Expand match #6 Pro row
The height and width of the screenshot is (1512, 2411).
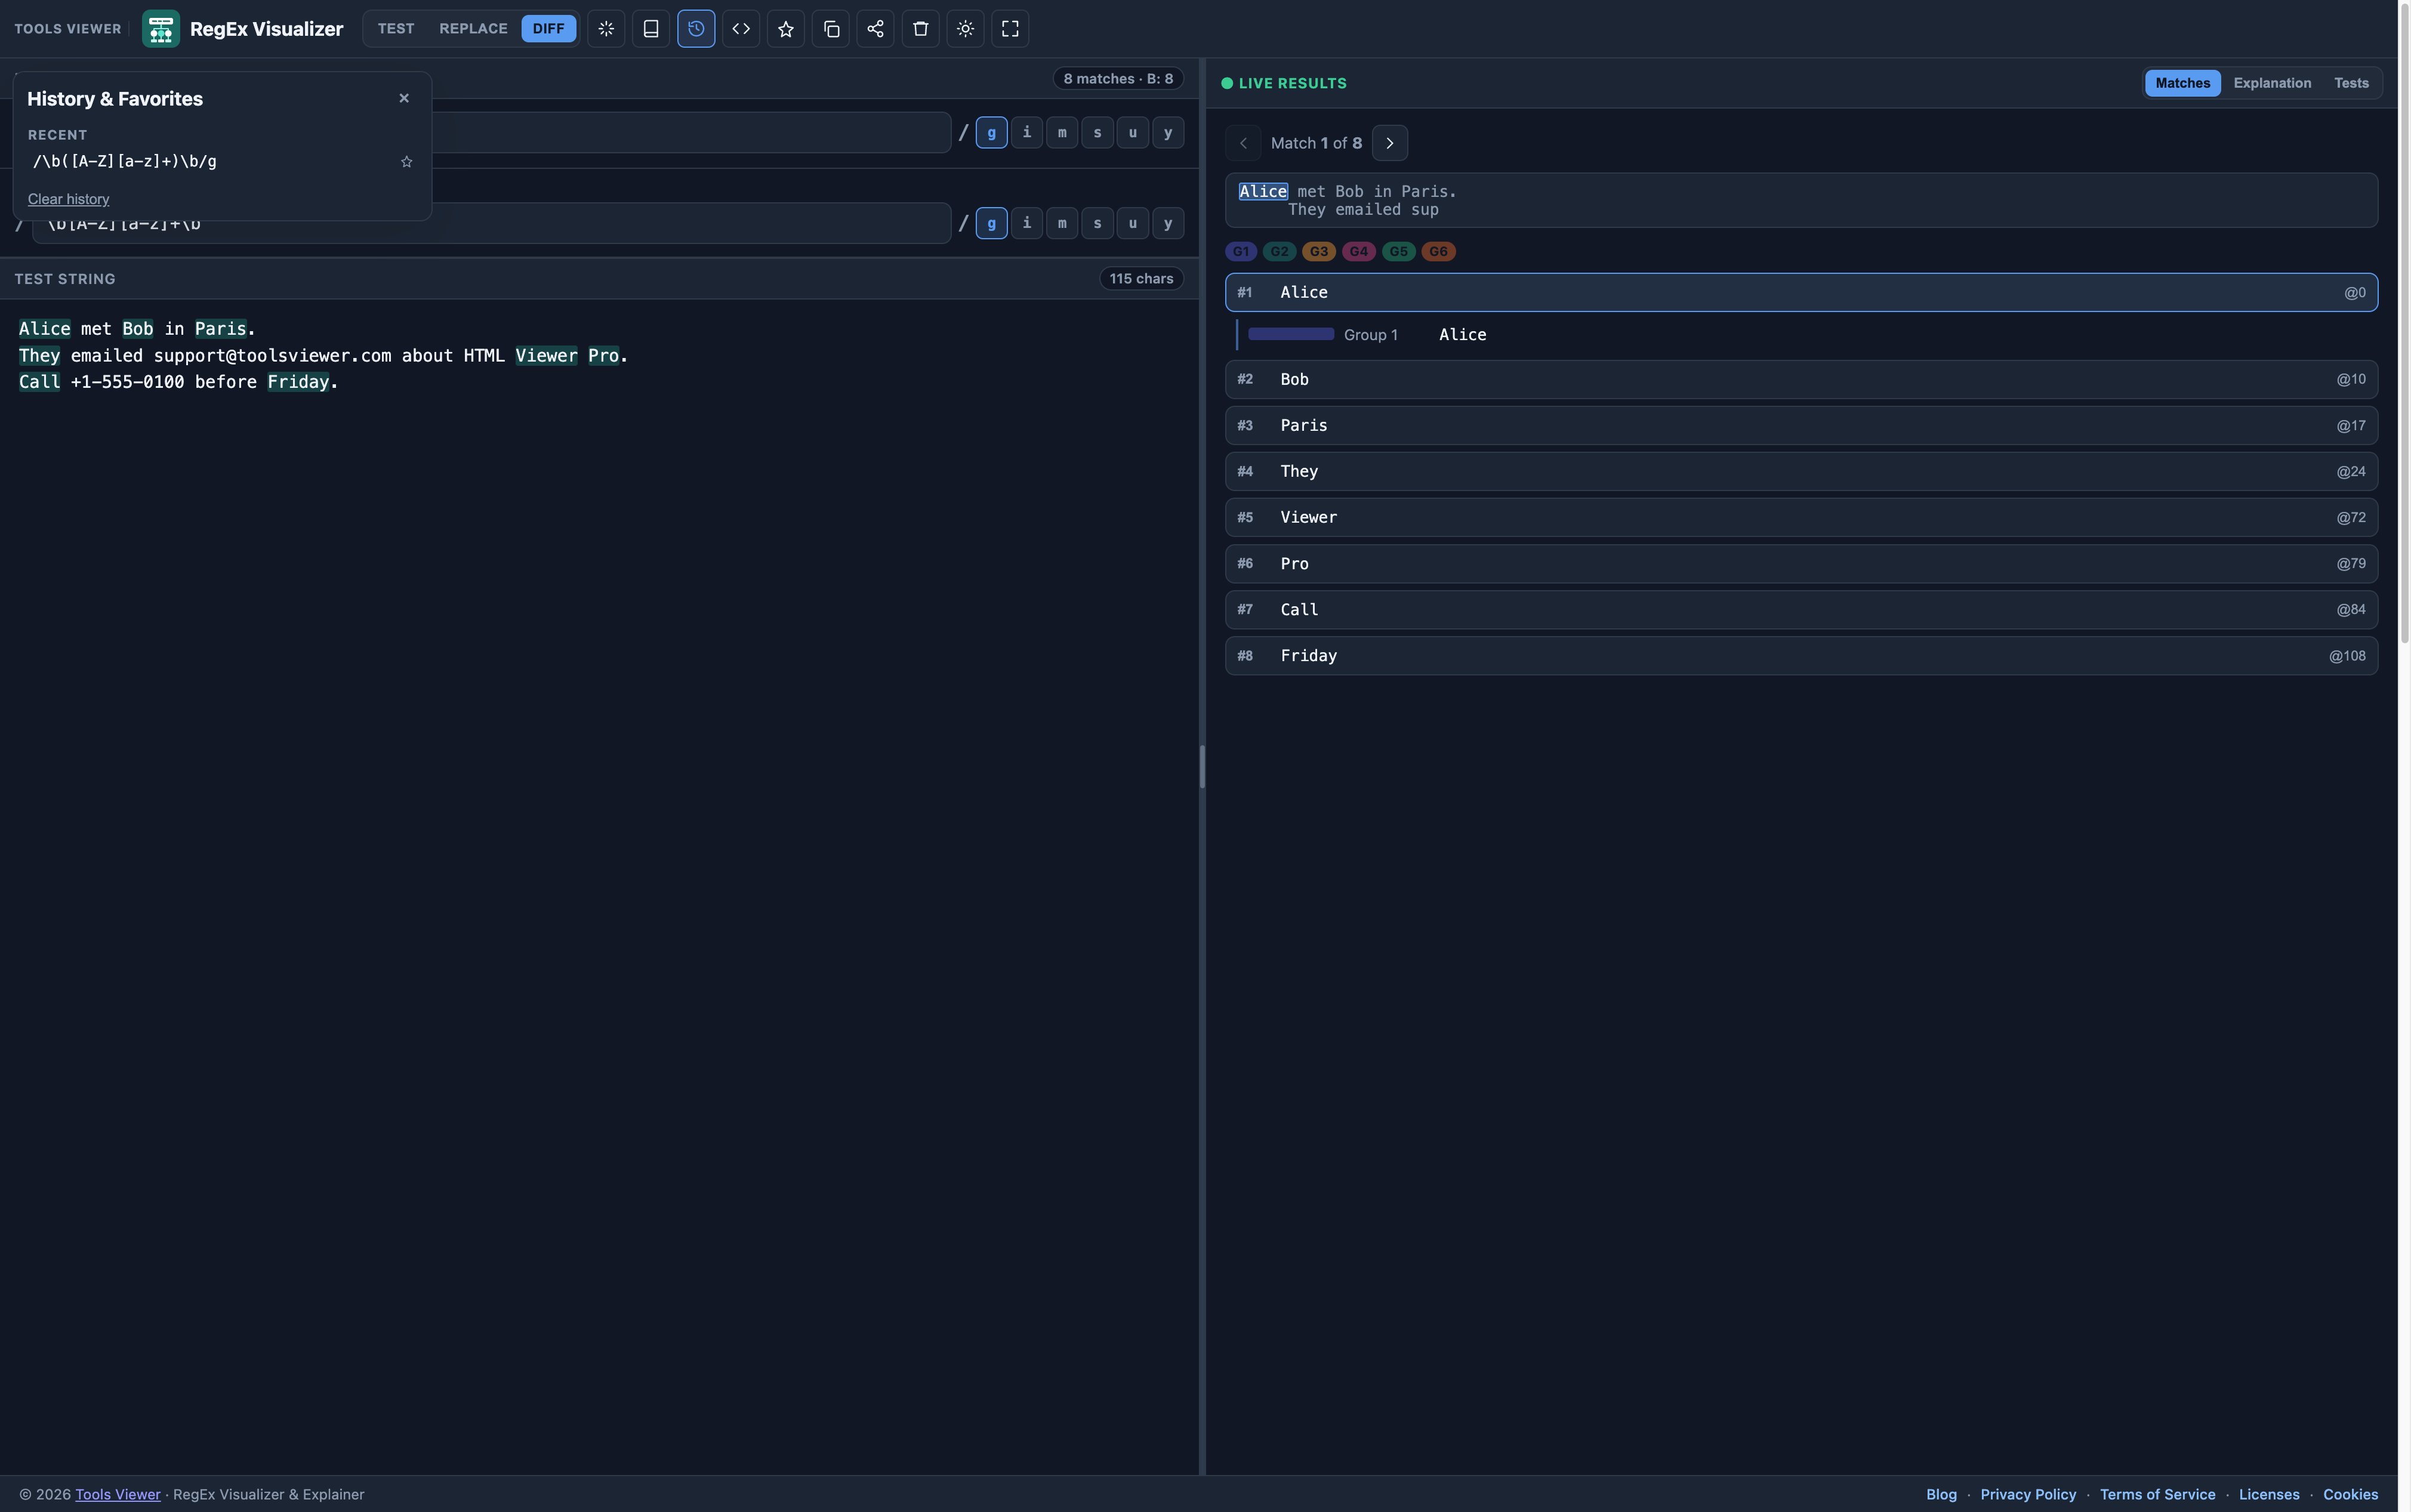[1801, 563]
